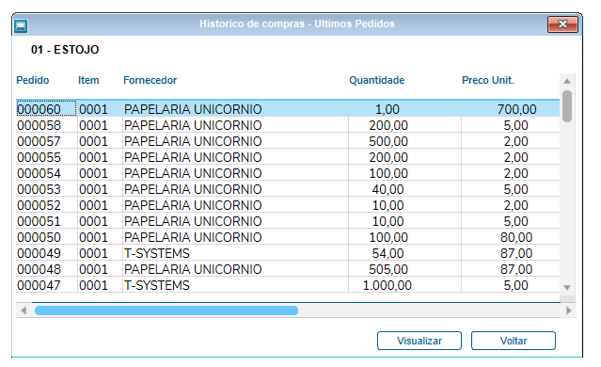Viewport: 601px width, 367px height.
Task: Select order 000049 cell
Action: 46,253
